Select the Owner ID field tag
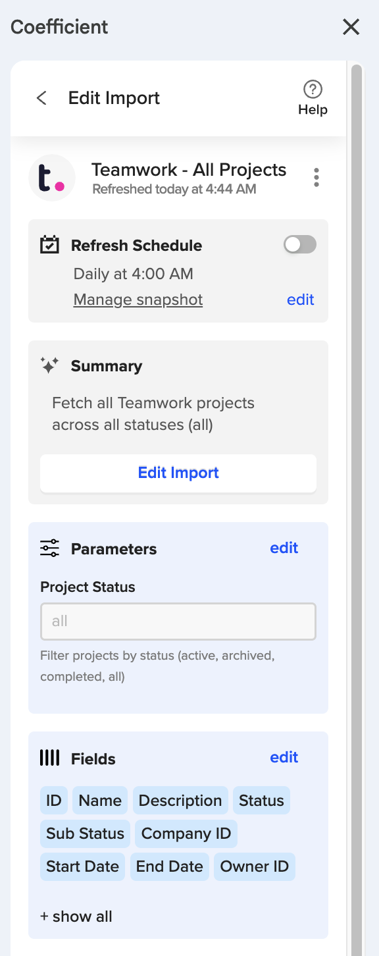Image resolution: width=379 pixels, height=956 pixels. click(255, 866)
